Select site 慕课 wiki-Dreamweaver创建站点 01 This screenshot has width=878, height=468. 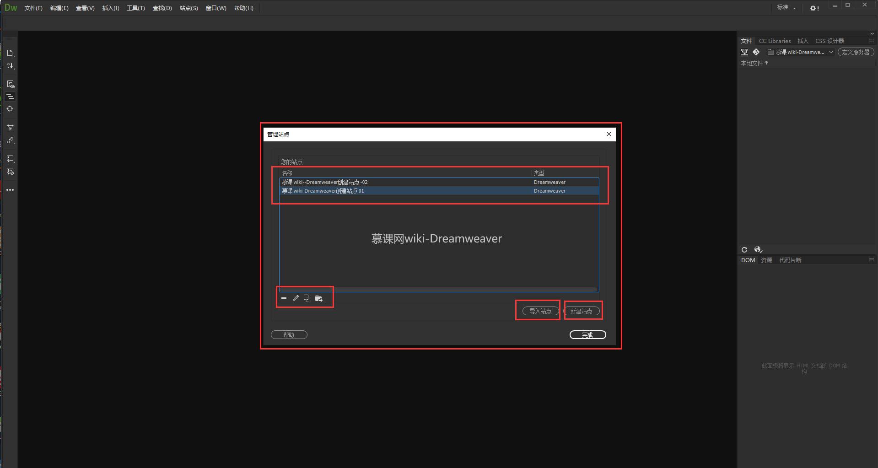pos(439,191)
